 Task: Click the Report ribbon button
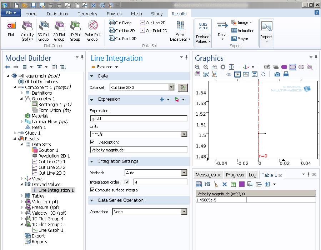pos(266,33)
